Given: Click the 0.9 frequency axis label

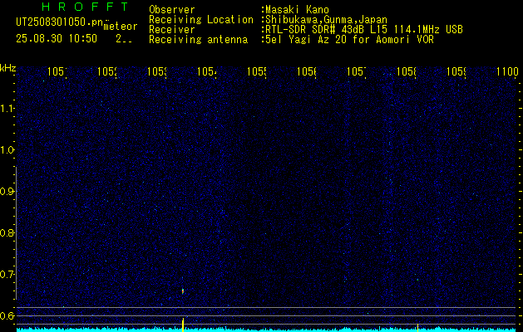Looking at the screenshot, I should [7, 192].
